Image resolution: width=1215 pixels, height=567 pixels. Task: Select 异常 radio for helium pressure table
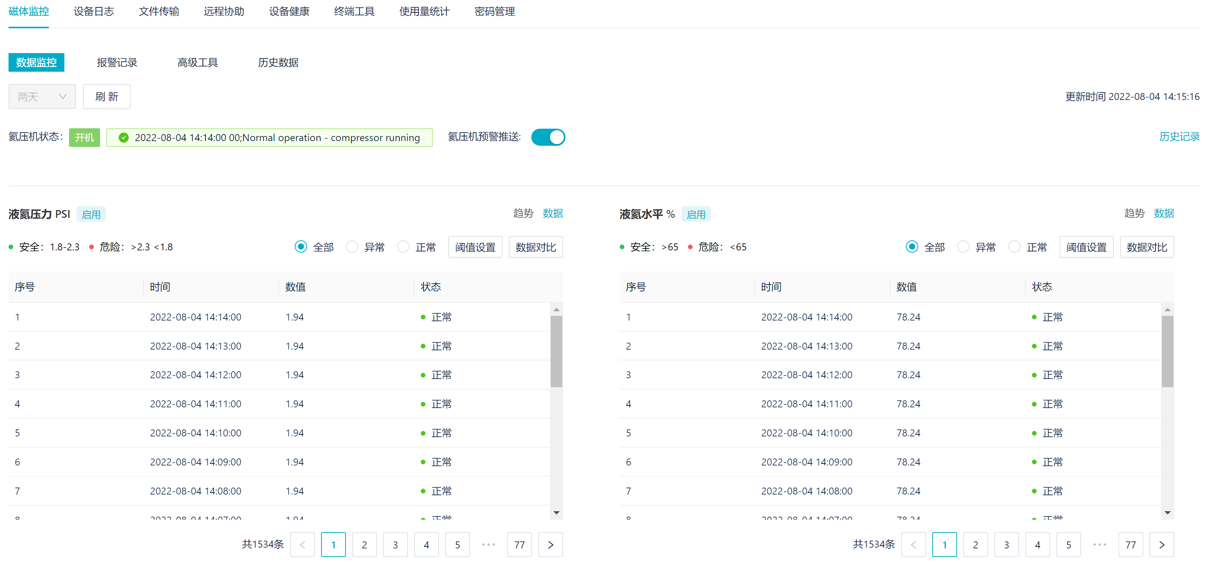tap(352, 247)
